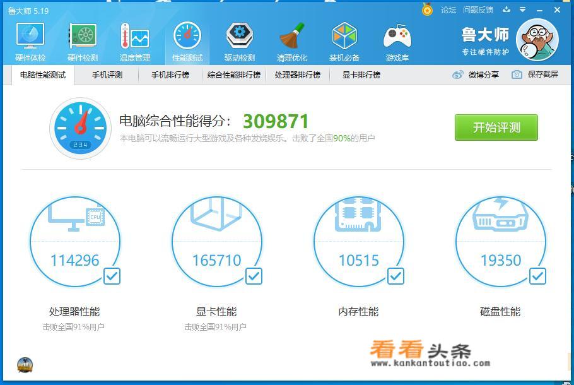Image resolution: width=574 pixels, height=385 pixels.
Task: Select 性能测试 performance test
Action: click(x=187, y=42)
